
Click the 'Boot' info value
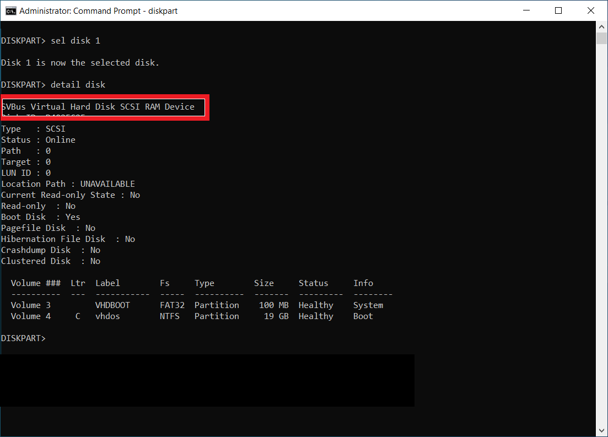[363, 316]
